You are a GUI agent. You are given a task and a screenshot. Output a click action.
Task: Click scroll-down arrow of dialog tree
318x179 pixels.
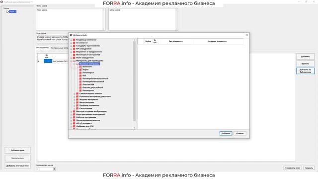134,128
